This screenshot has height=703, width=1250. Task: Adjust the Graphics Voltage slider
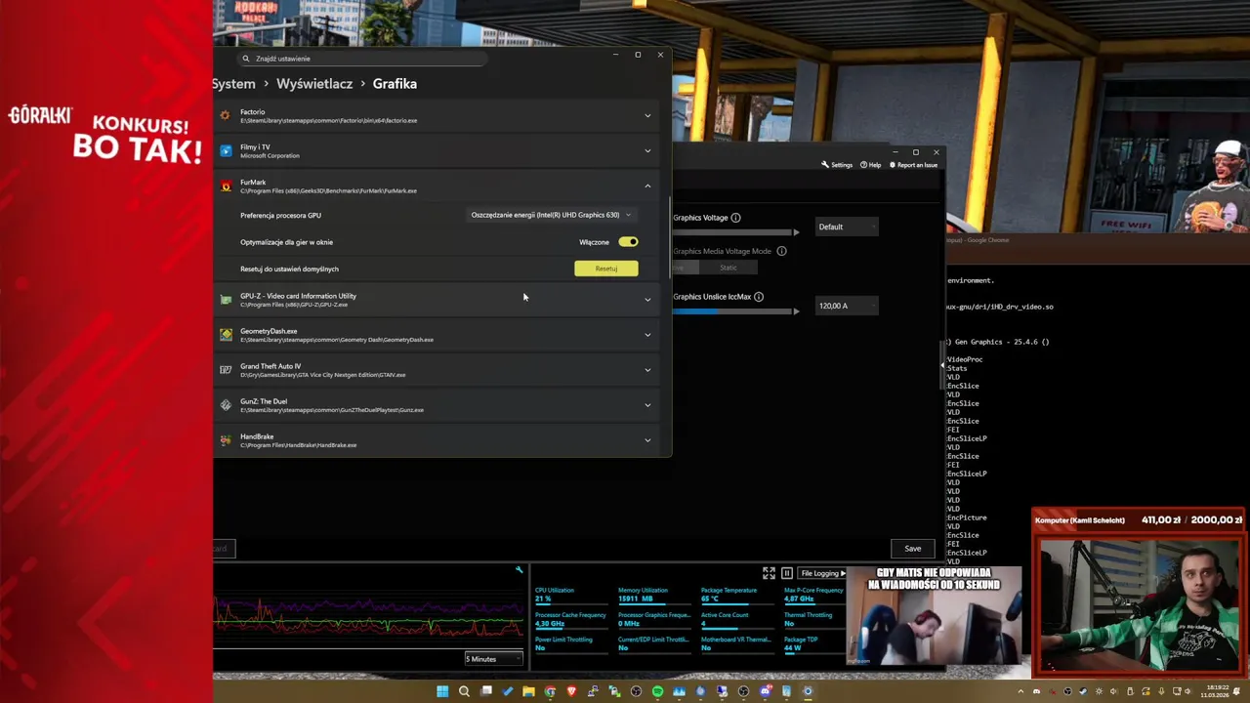coord(734,232)
